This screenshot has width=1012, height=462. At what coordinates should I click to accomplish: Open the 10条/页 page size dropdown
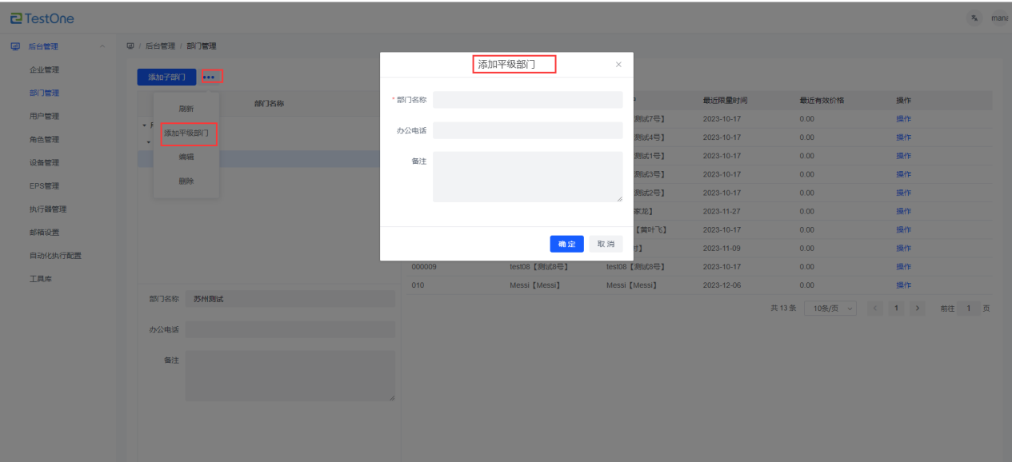(x=830, y=309)
